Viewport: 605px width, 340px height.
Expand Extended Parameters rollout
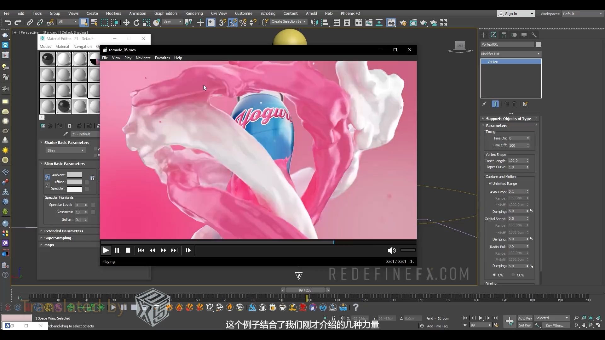[64, 231]
